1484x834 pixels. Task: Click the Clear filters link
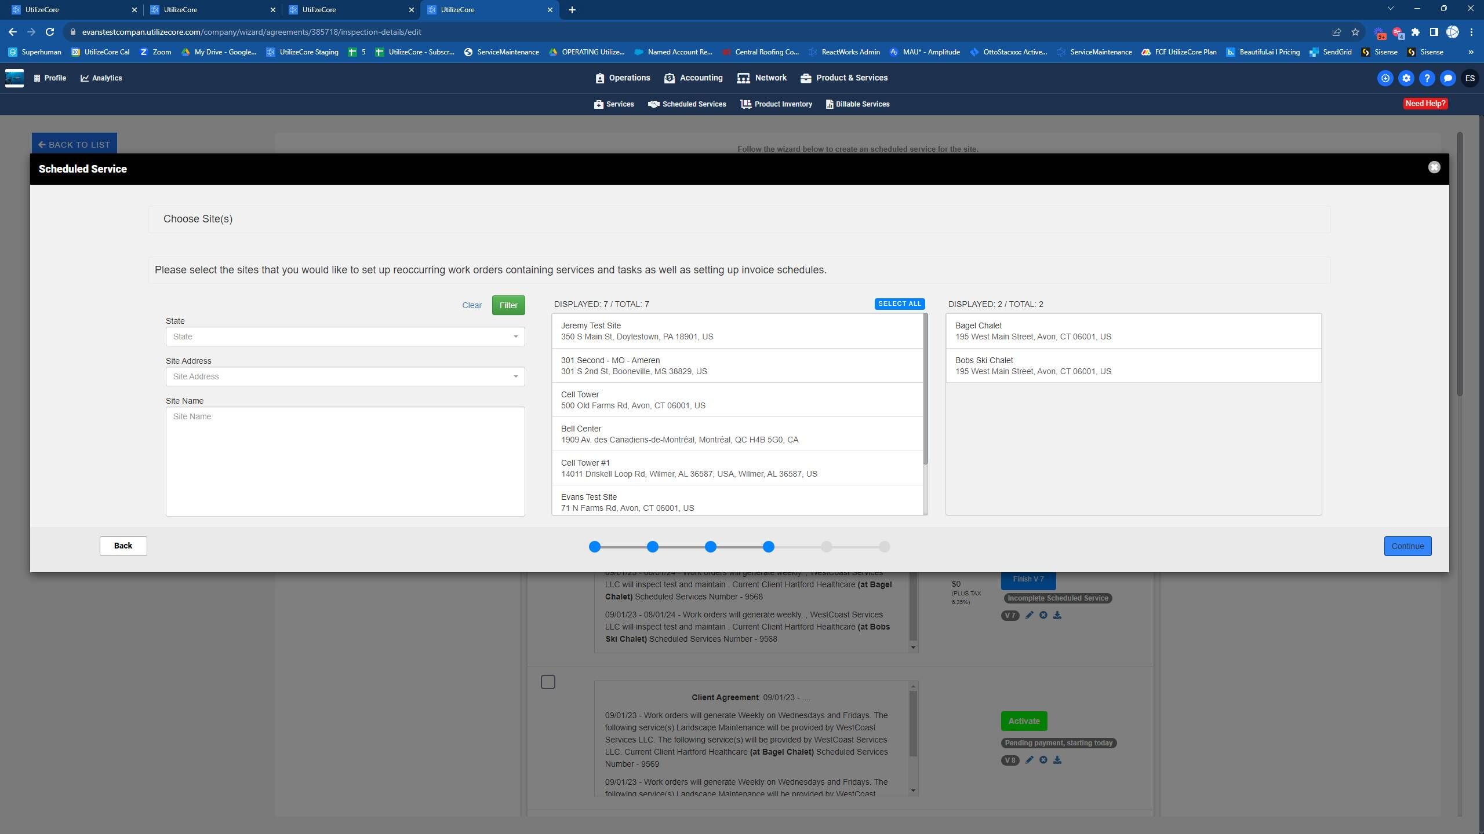click(471, 305)
